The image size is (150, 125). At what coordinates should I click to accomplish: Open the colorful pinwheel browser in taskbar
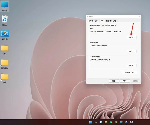pos(111,122)
